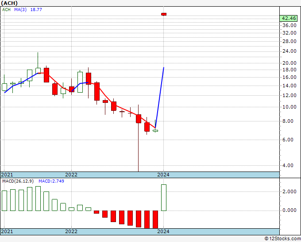Image resolution: width=301 pixels, height=242 pixels.
Task: Click 2022 on the MACD timeline
Action: click(71, 231)
